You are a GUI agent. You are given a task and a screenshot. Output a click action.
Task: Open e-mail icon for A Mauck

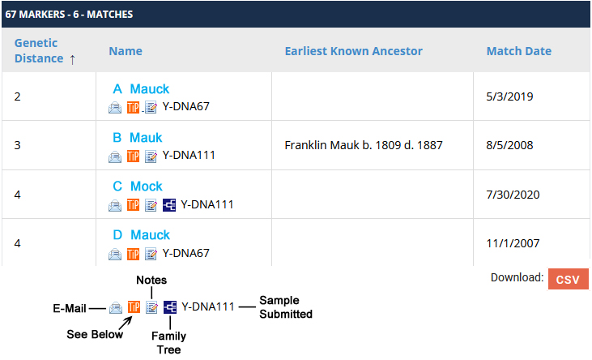115,107
